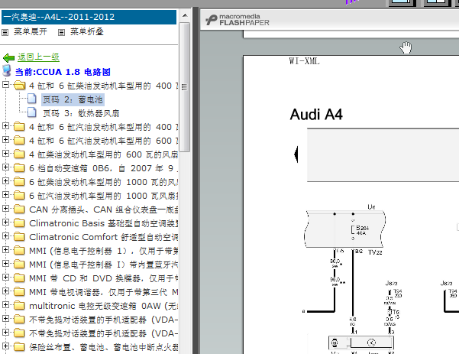459x354 pixels.
Task: Click folder icon of second 不带免提对话装置 entry
Action: 19,333
